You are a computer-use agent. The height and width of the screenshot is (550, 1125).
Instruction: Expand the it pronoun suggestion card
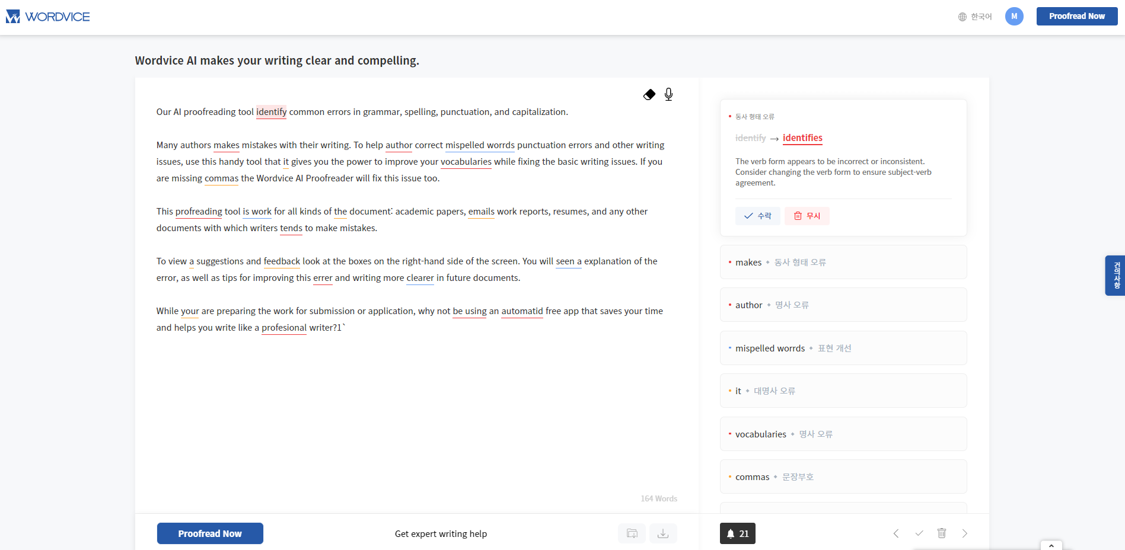pyautogui.click(x=843, y=391)
